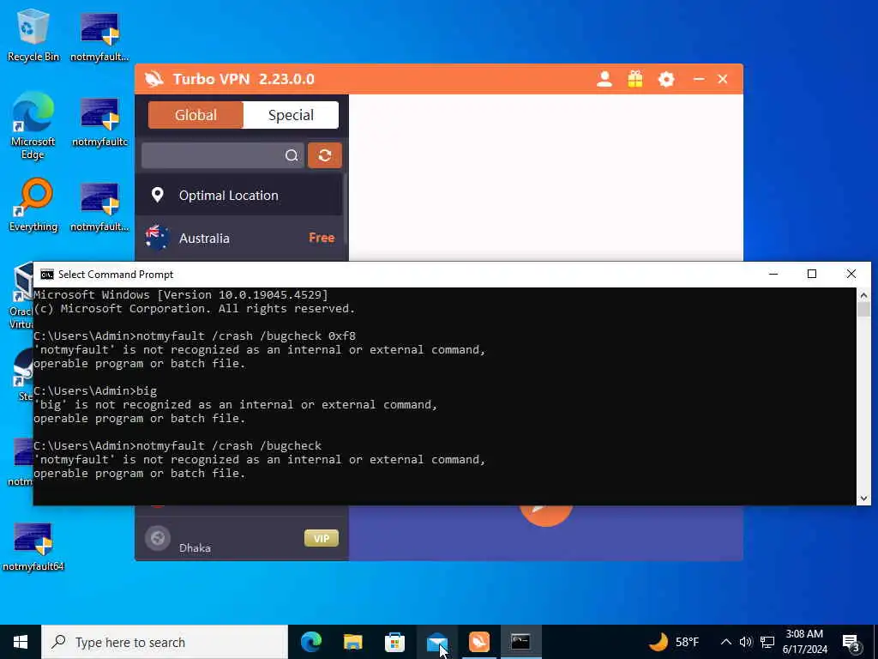This screenshot has width=878, height=659.
Task: Select the Dhaka VIP server
Action: (x=241, y=539)
